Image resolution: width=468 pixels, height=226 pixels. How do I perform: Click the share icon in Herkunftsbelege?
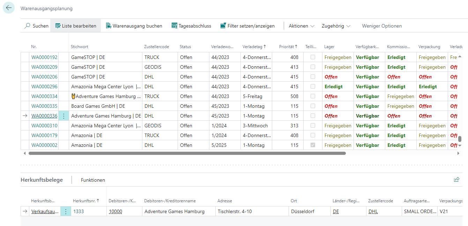point(456,180)
